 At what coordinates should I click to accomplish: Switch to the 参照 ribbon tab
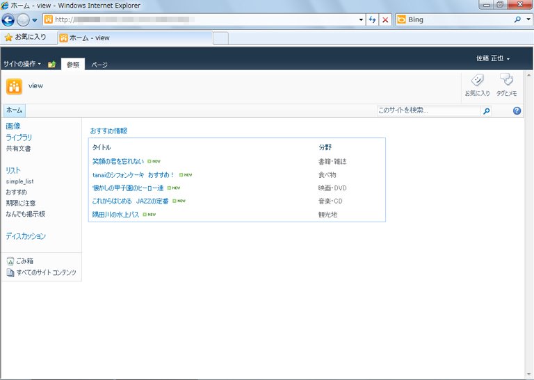pyautogui.click(x=73, y=65)
